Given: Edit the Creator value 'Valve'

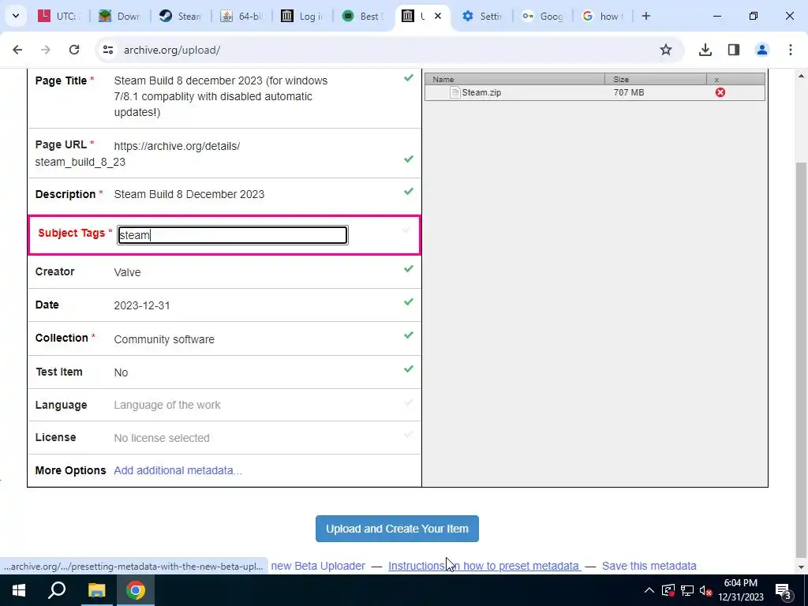Looking at the screenshot, I should [x=127, y=272].
